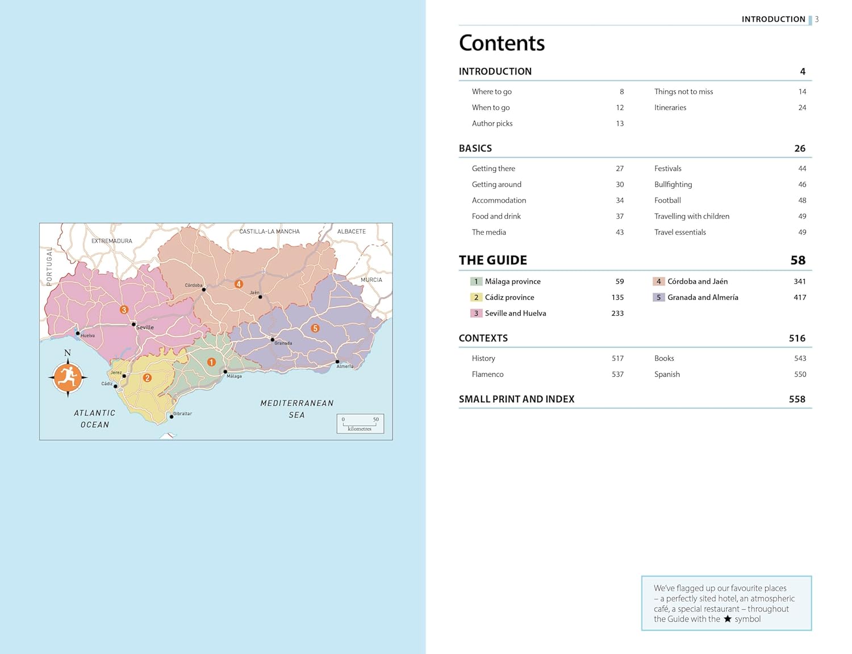852x654 pixels.
Task: Click orange region marker 2 near Cádiz
Action: (x=147, y=378)
